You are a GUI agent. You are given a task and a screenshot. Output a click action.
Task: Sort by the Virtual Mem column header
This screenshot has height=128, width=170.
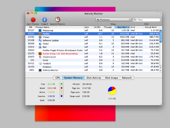pos(151,27)
